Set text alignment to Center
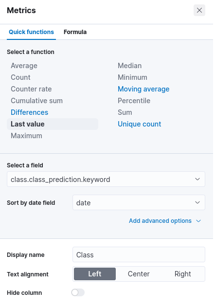Viewport: 215px width, 308px height. 139,274
